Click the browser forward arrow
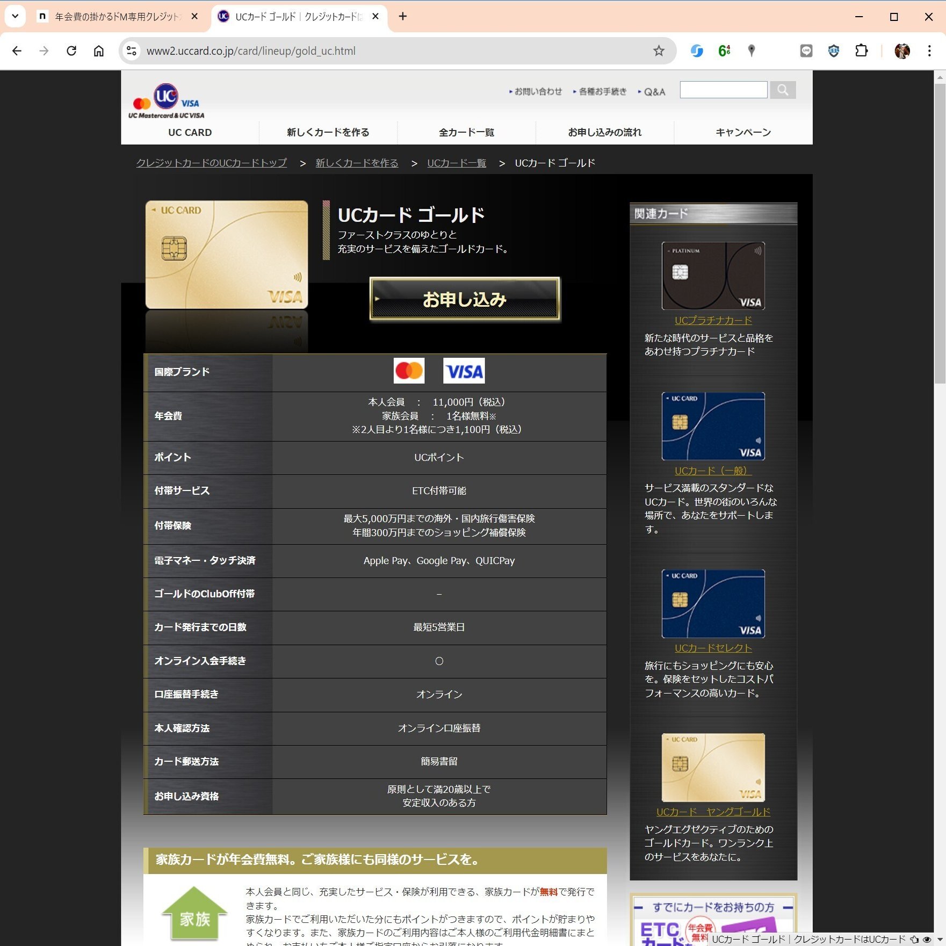Image resolution: width=946 pixels, height=946 pixels. pyautogui.click(x=44, y=51)
